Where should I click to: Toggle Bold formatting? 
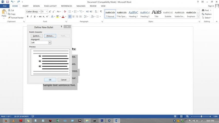[x=27, y=16]
